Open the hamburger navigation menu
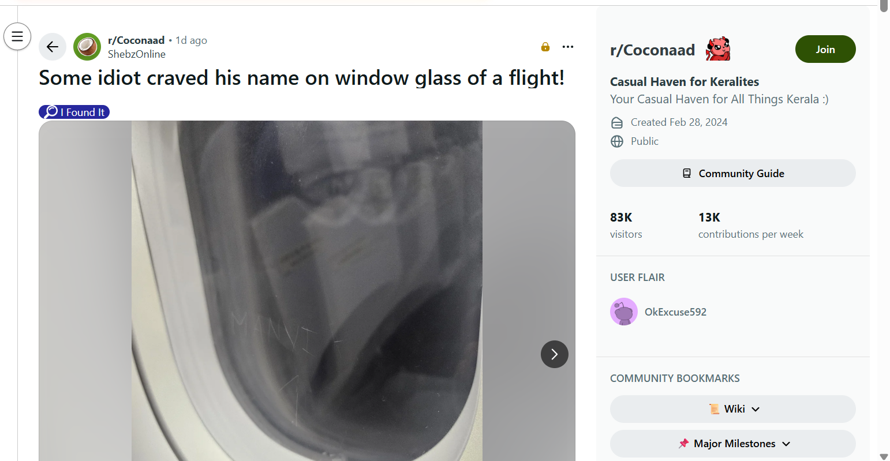The width and height of the screenshot is (890, 461). [x=17, y=36]
